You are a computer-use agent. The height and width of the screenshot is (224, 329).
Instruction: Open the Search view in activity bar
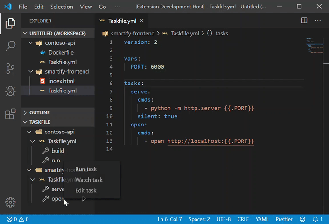(x=10, y=46)
